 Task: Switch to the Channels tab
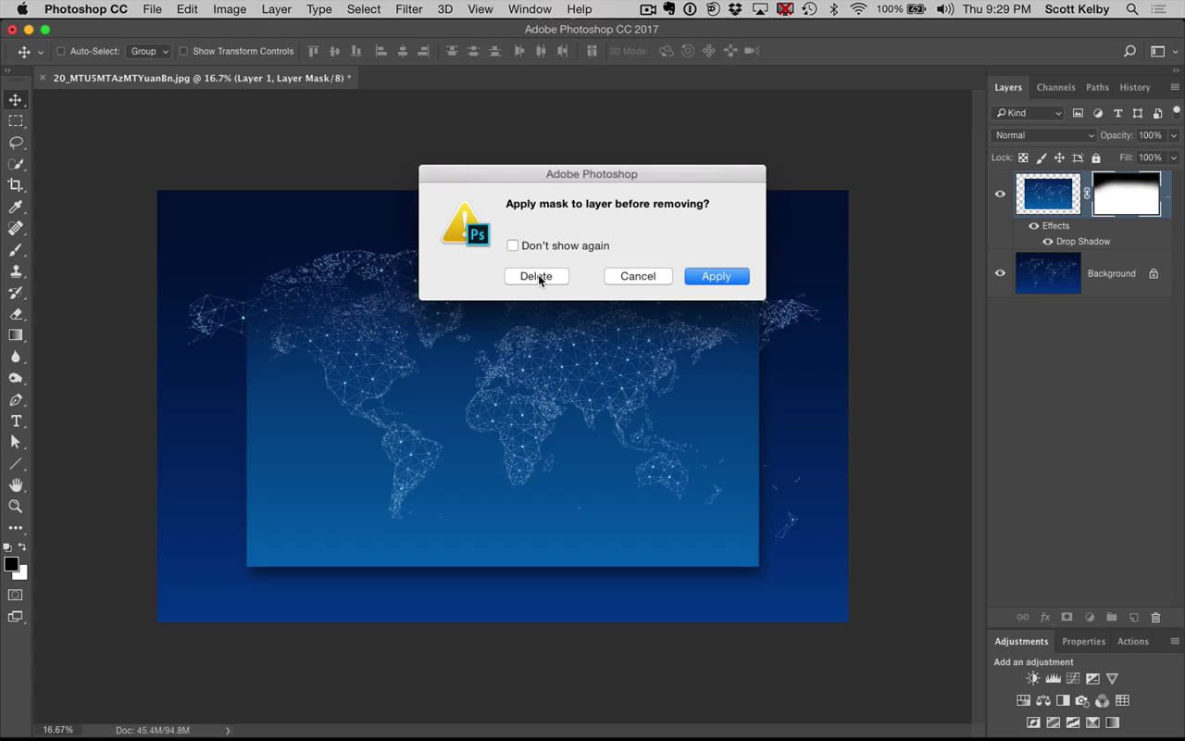click(x=1055, y=87)
